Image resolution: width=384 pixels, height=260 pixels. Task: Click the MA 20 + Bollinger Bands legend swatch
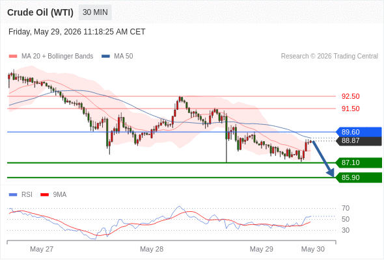[13, 57]
